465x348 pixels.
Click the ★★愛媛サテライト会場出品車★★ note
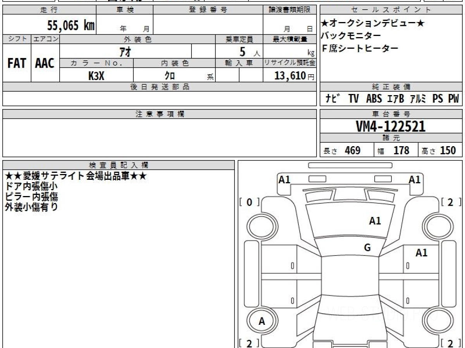click(x=75, y=176)
